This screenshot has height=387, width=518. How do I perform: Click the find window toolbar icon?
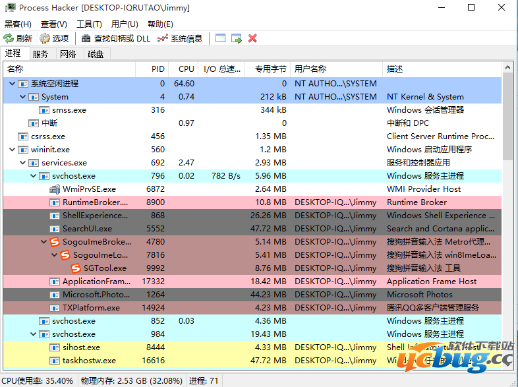(221, 39)
